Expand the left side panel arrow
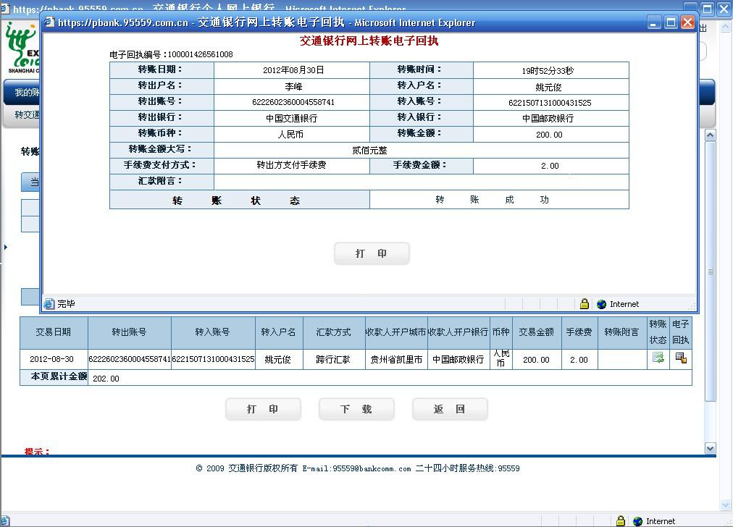 pos(6,248)
